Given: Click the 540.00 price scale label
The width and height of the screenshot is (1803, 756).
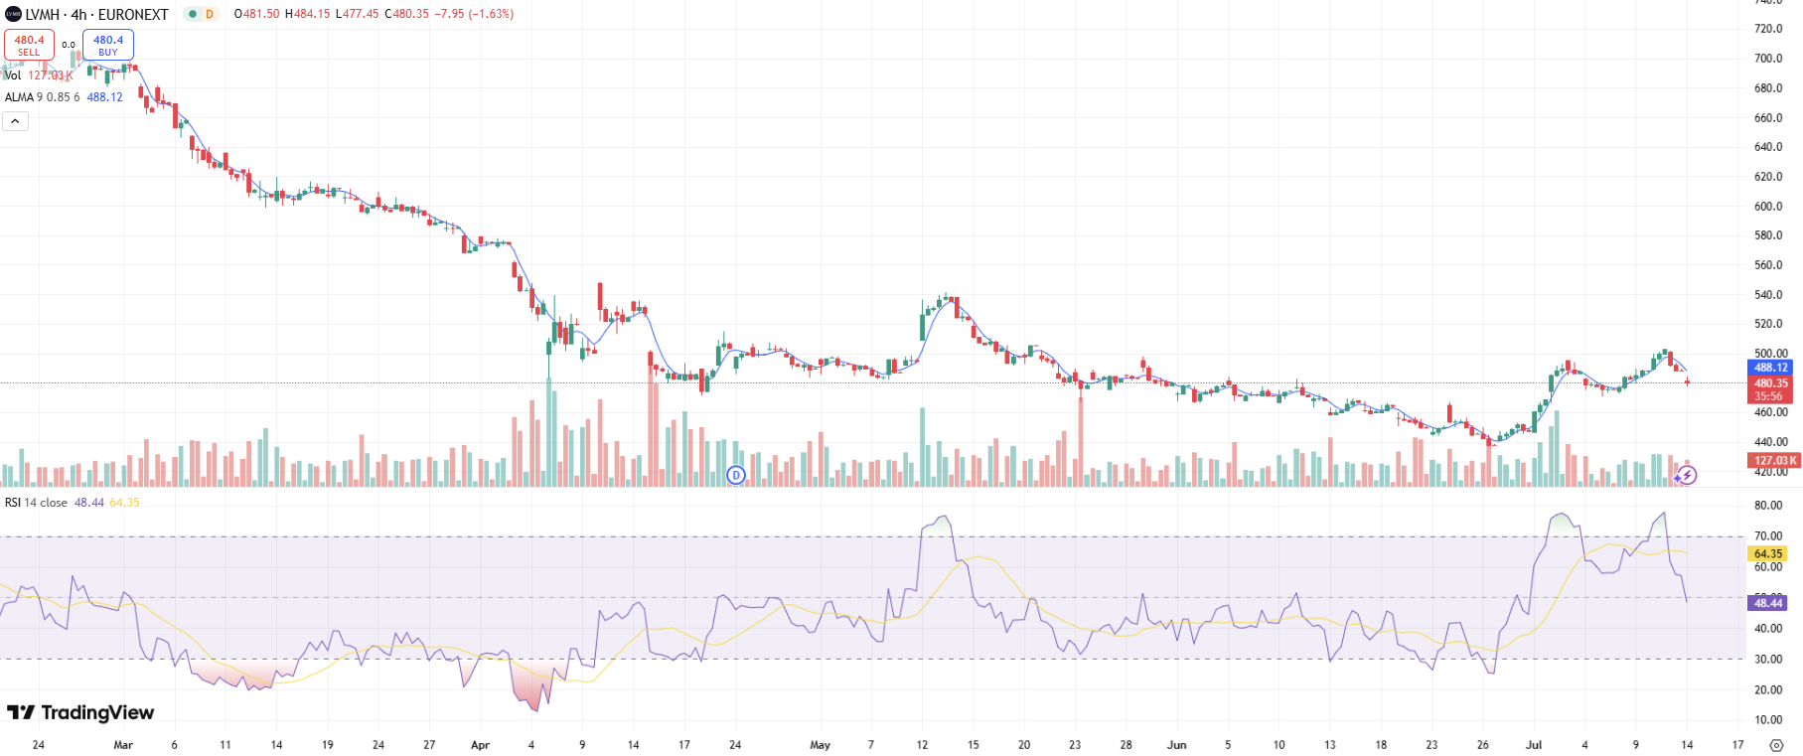Looking at the screenshot, I should (1768, 295).
